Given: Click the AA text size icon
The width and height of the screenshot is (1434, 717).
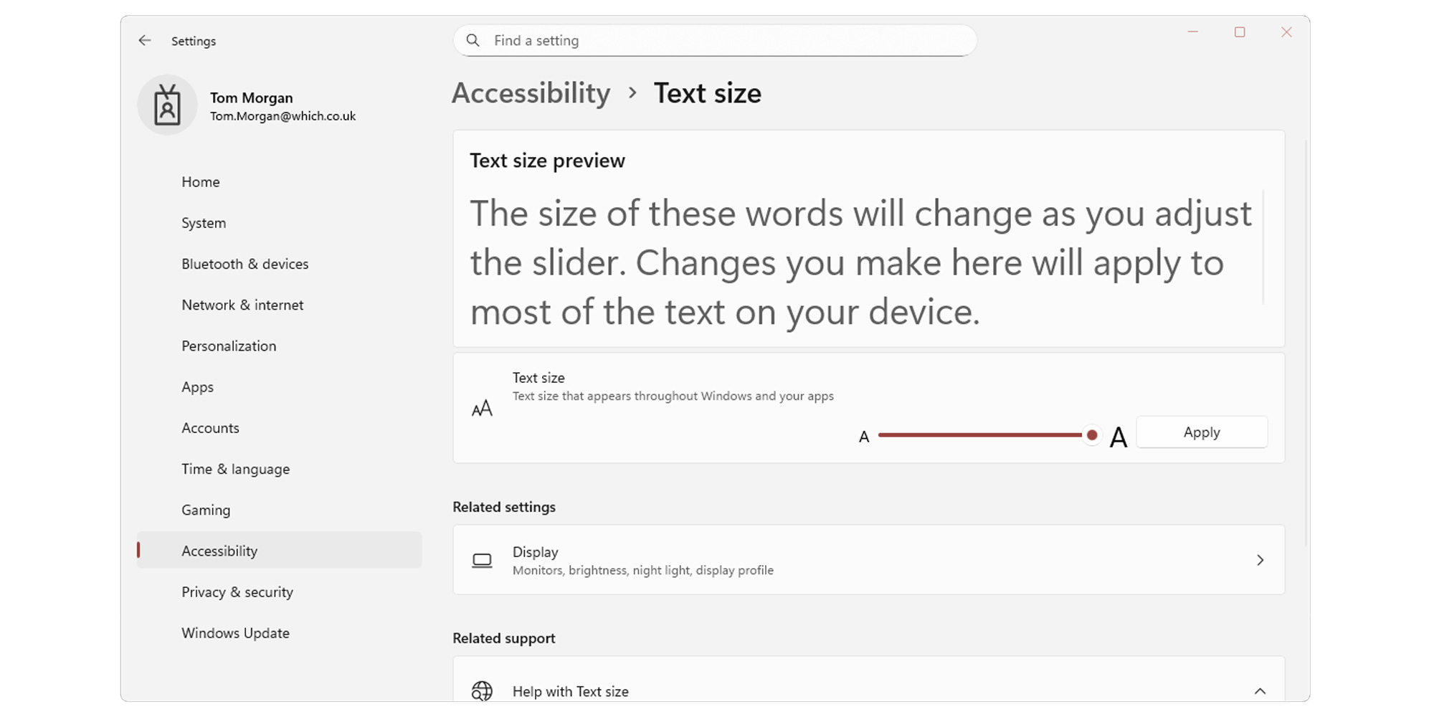Looking at the screenshot, I should click(483, 407).
